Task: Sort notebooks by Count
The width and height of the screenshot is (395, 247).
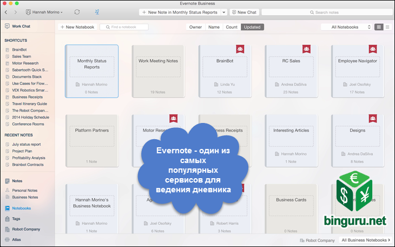Action: (x=232, y=27)
